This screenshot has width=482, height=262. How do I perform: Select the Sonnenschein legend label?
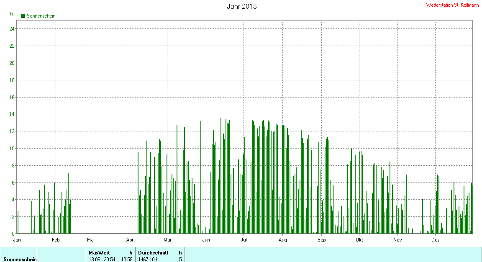click(41, 16)
